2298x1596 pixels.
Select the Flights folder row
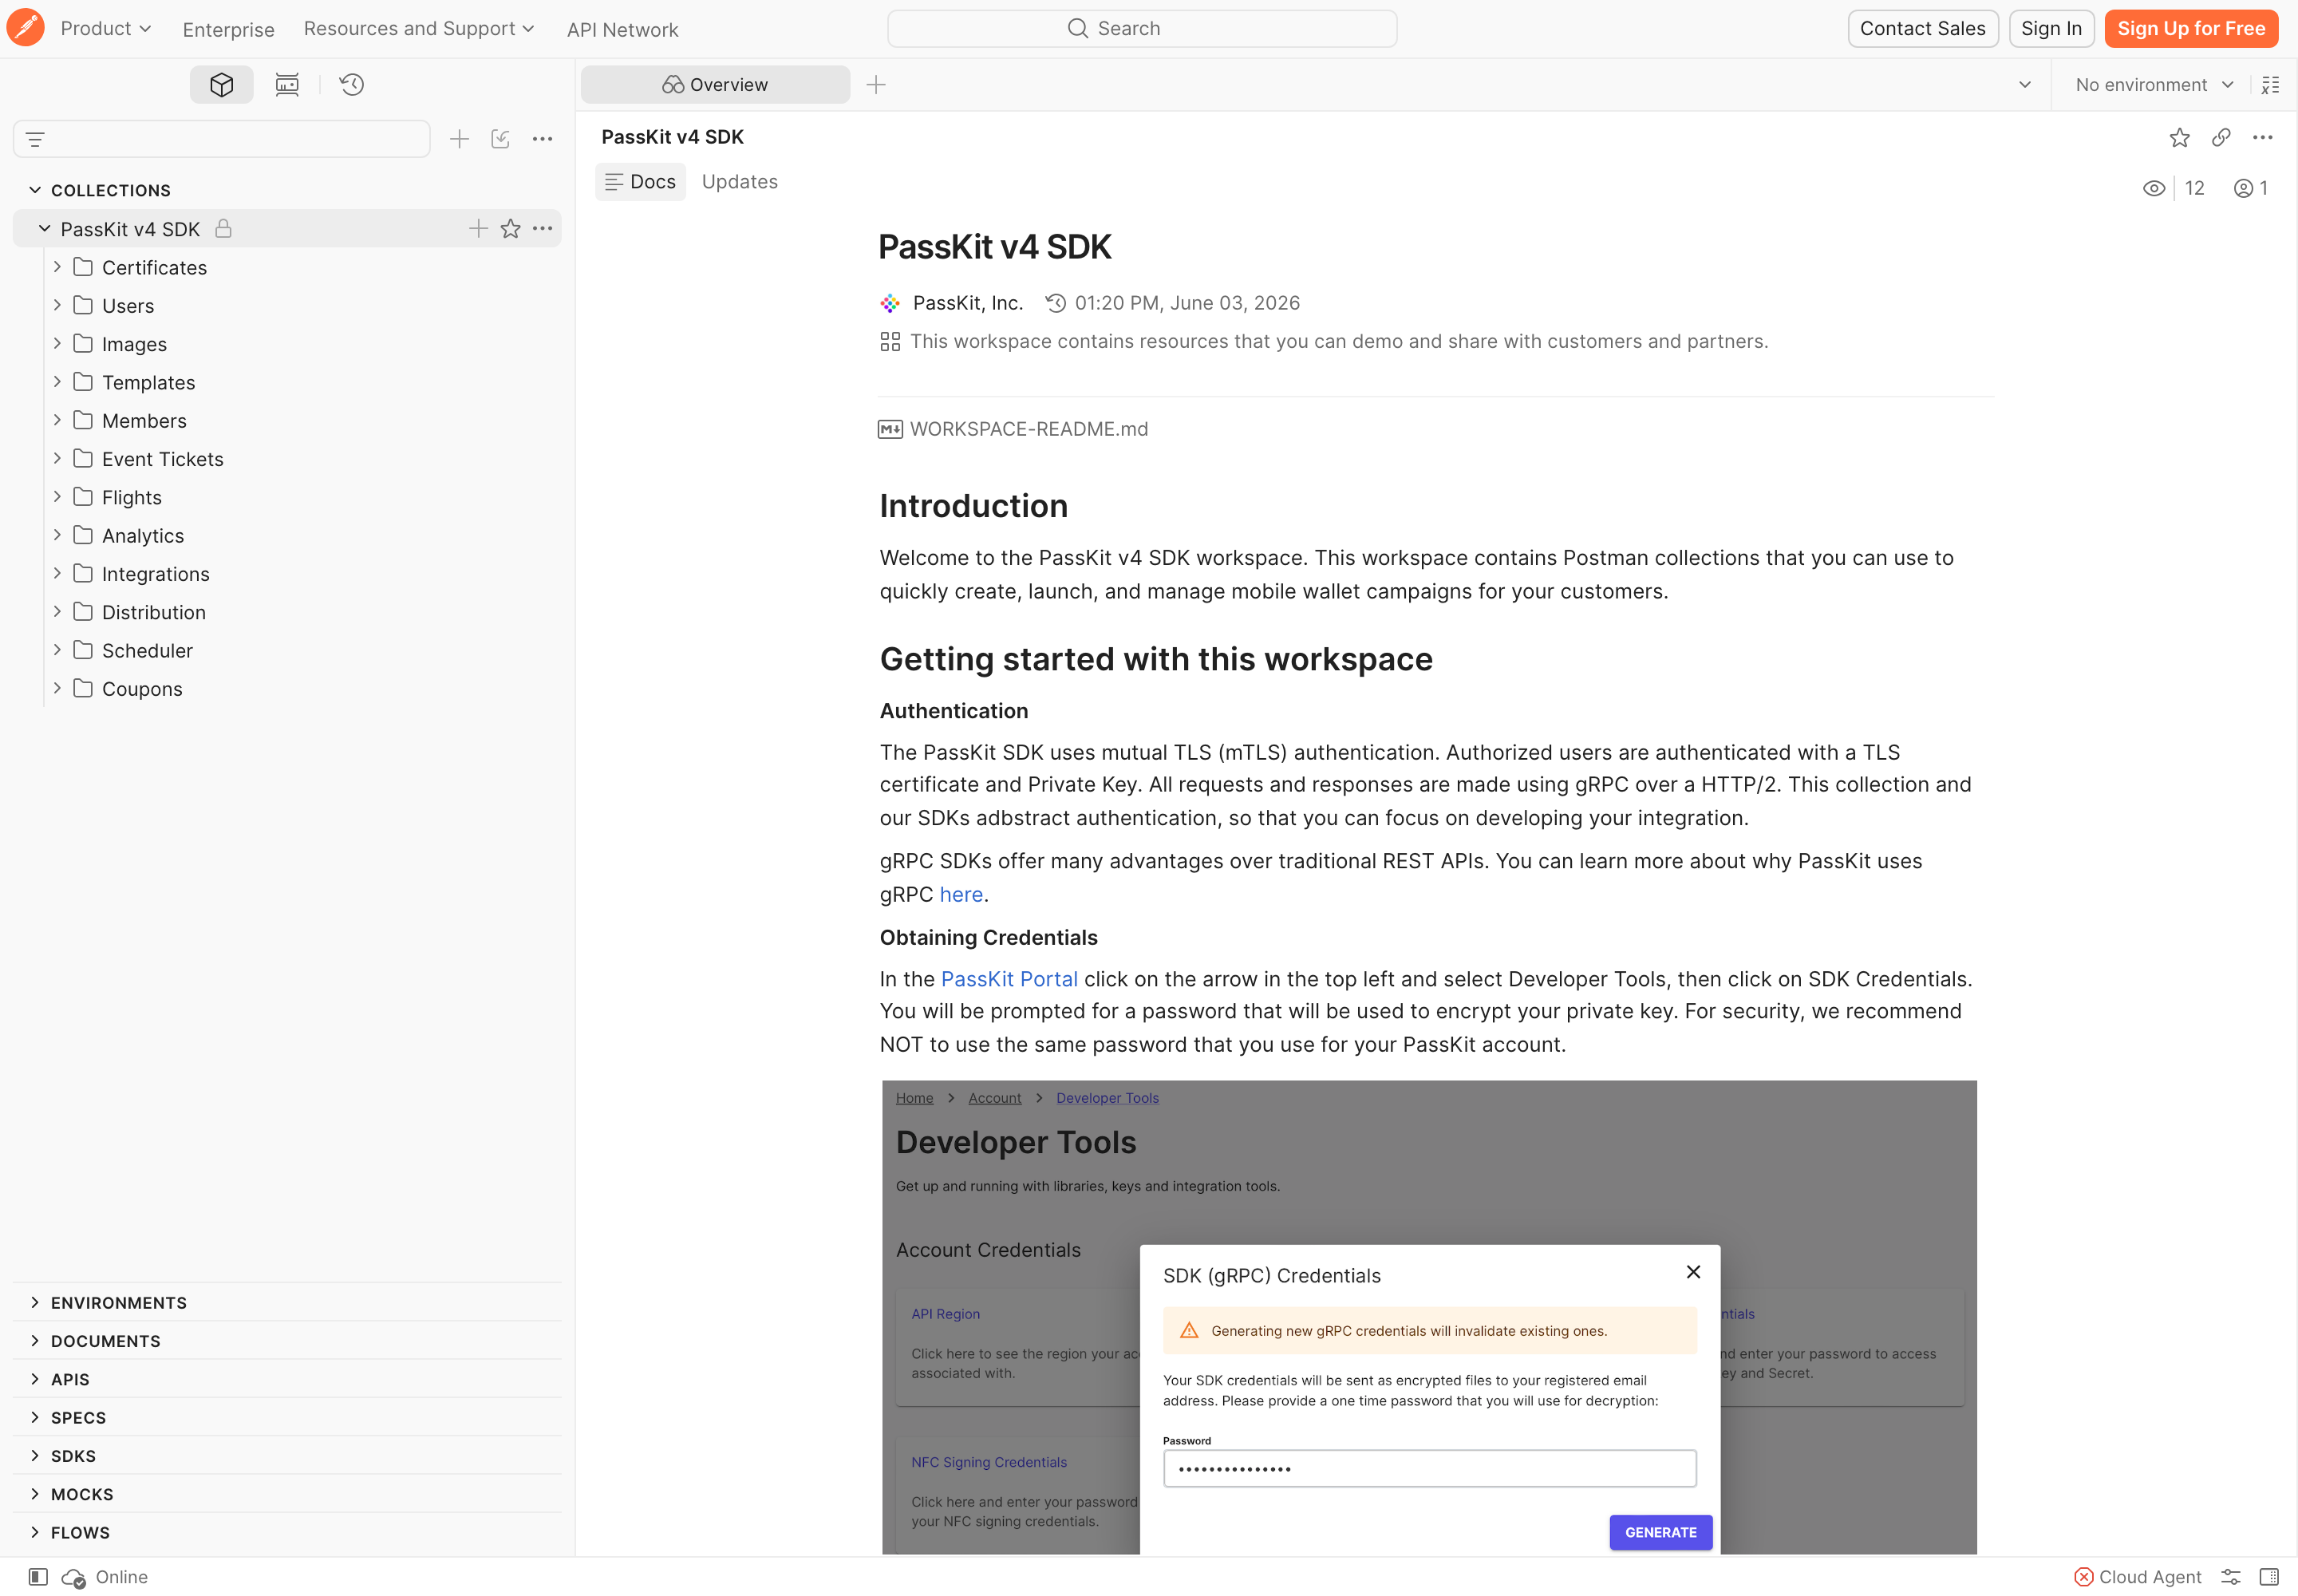click(288, 497)
